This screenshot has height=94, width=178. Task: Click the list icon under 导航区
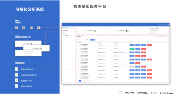pos(31,28)
